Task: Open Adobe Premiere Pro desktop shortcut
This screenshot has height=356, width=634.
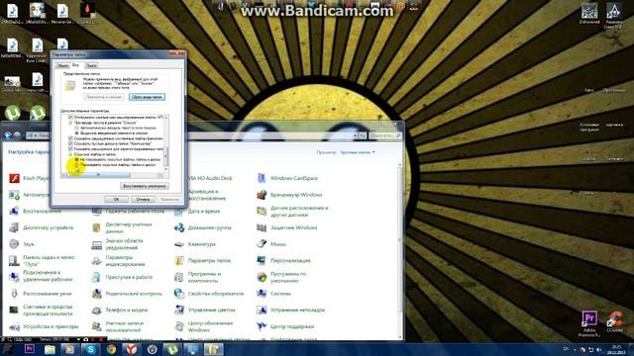Action: coord(589,323)
